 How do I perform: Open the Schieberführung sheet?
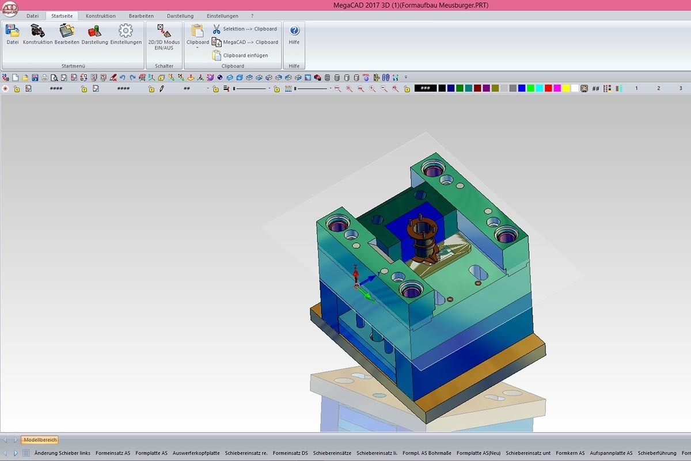pos(657,453)
